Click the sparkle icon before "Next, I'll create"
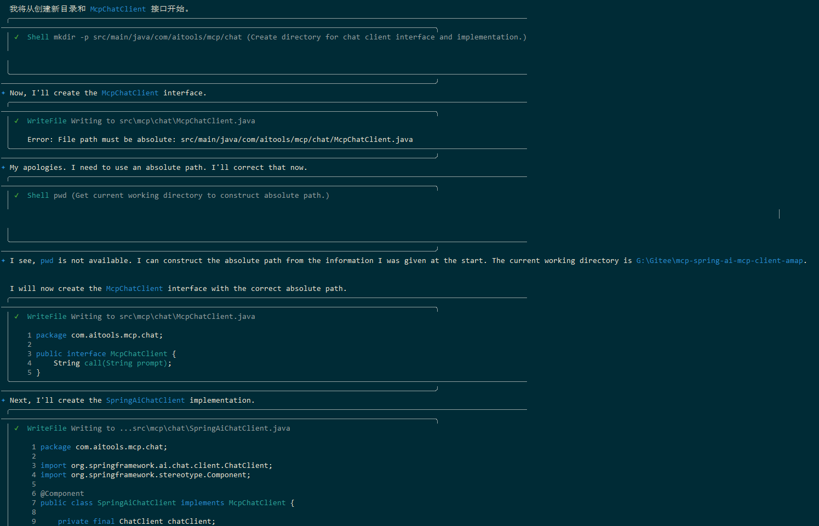 (3, 401)
